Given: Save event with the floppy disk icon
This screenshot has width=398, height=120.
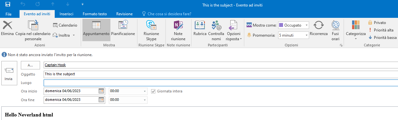Looking at the screenshot, I should [8, 4].
